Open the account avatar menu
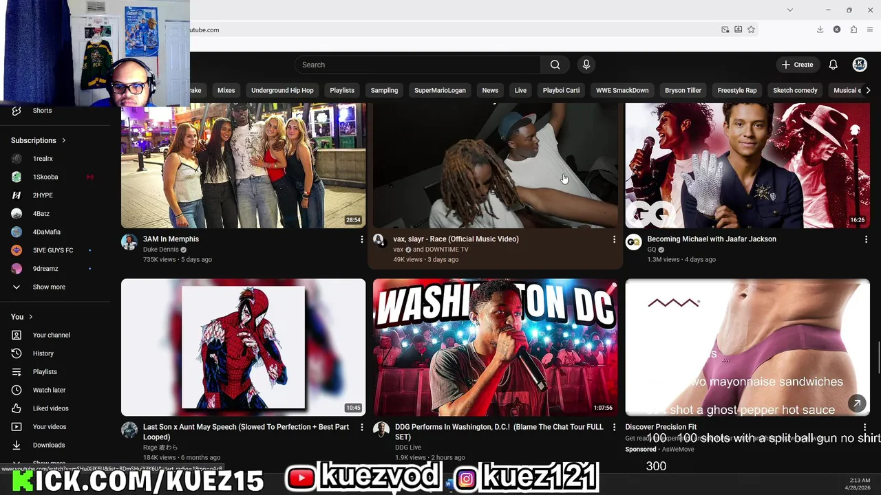Viewport: 881px width, 495px height. pos(860,65)
